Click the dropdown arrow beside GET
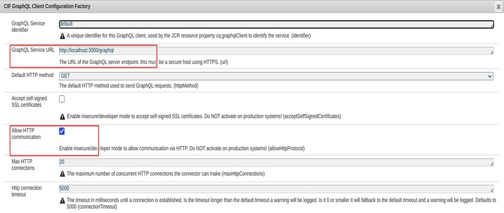 (490, 76)
